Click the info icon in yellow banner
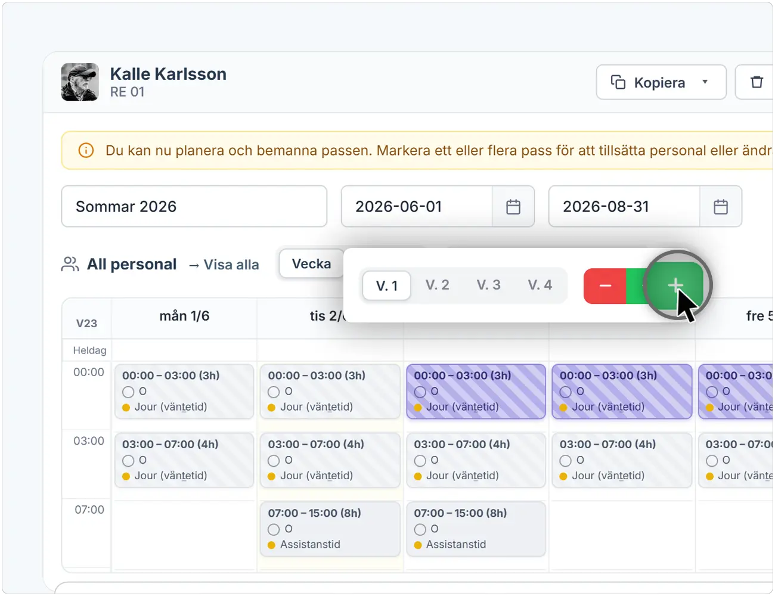This screenshot has height=596, width=775. [x=86, y=150]
